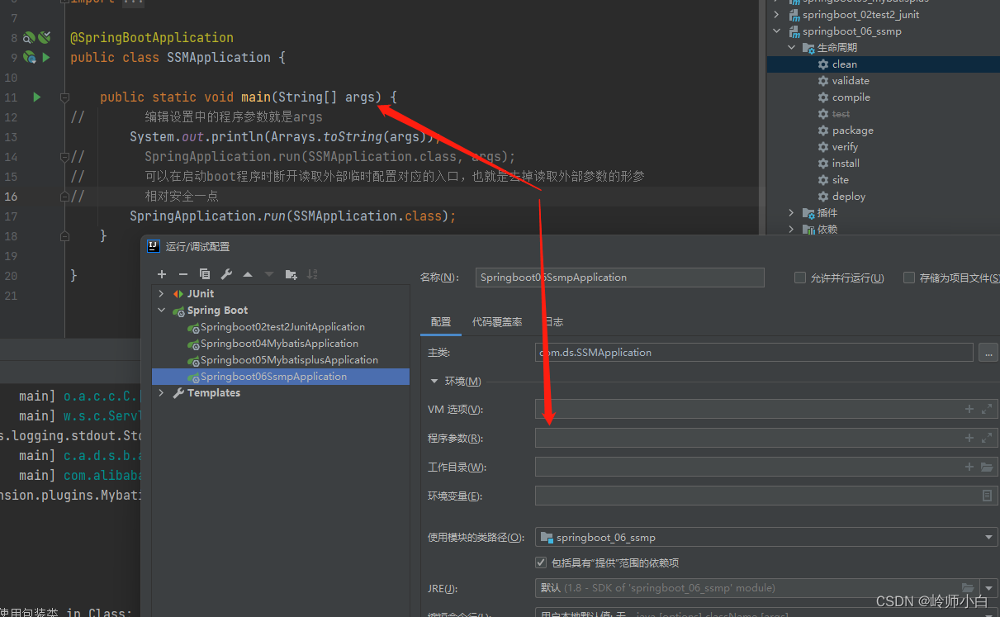Execute the install Maven goal

click(845, 163)
